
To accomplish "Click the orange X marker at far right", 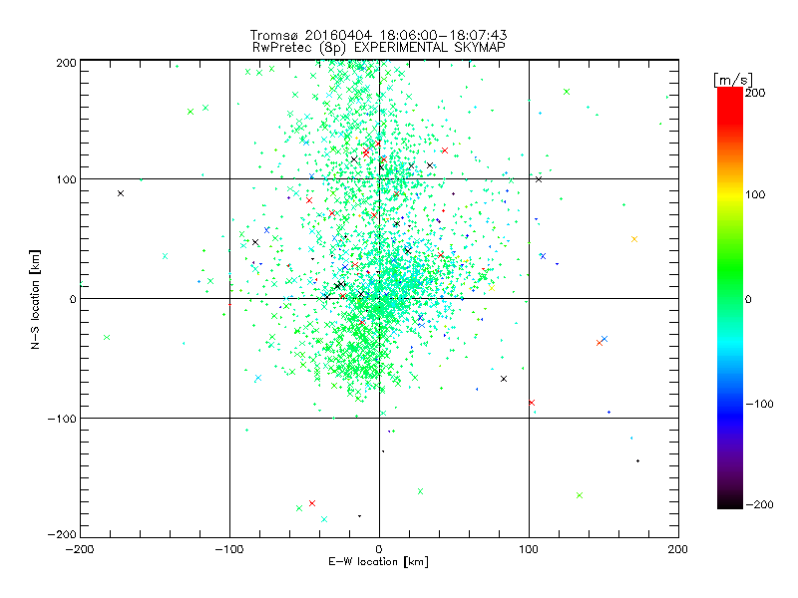I will (634, 239).
